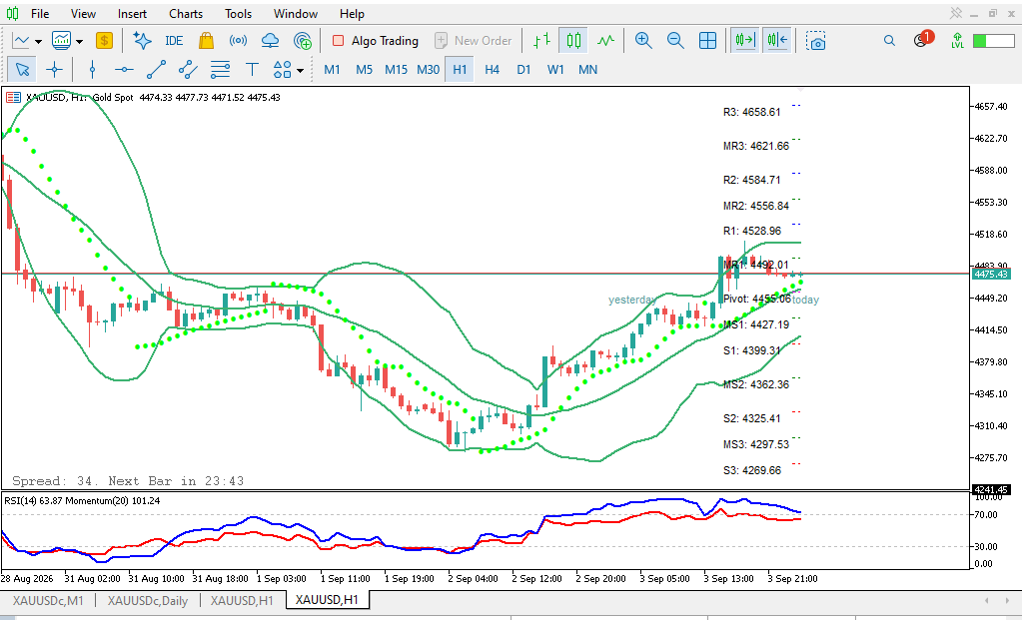
Task: Click the RSI(14) indicator label
Action: tap(32, 501)
